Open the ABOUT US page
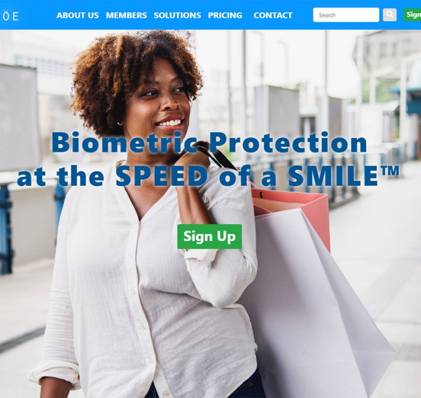 (x=78, y=15)
